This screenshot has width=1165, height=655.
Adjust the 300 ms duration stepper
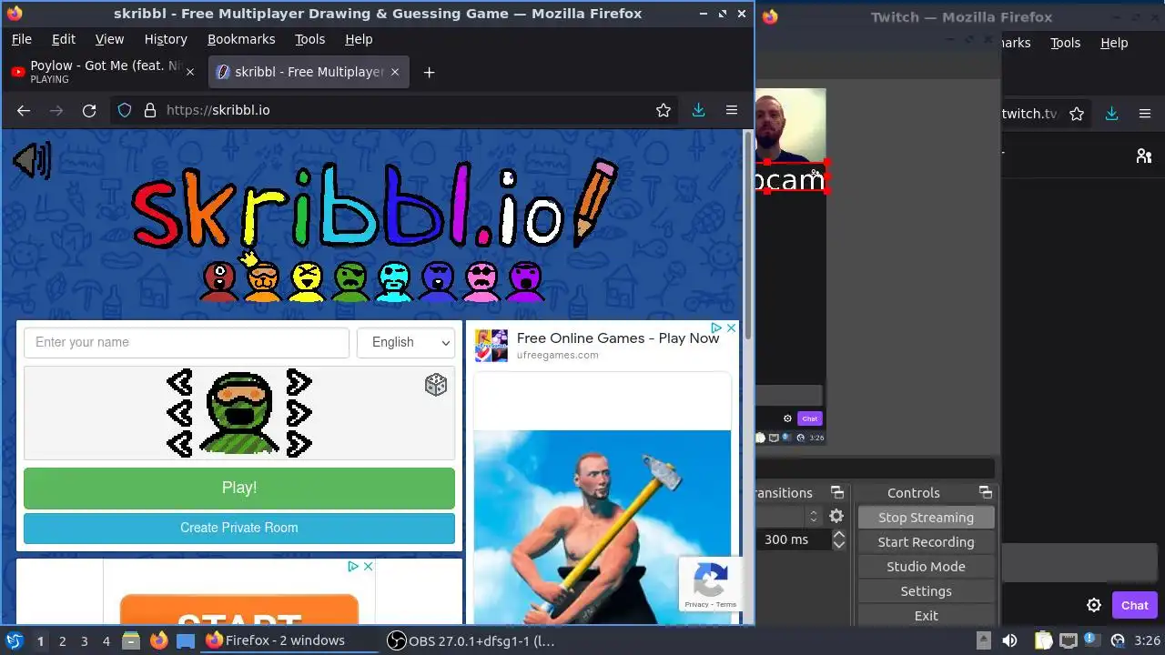[x=839, y=539]
